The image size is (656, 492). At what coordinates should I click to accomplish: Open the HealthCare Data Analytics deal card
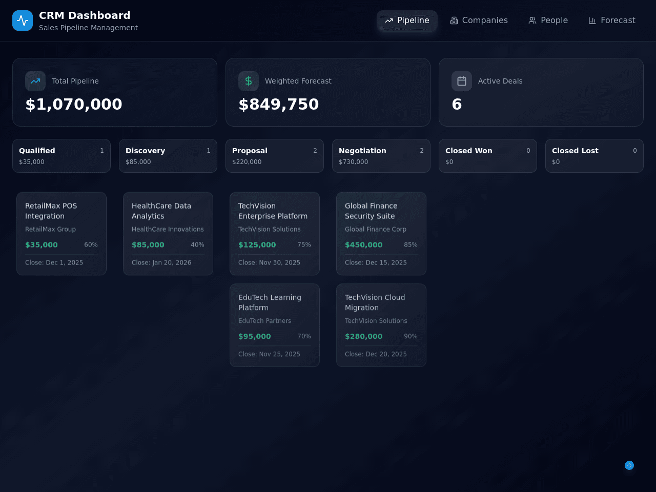[x=168, y=234]
